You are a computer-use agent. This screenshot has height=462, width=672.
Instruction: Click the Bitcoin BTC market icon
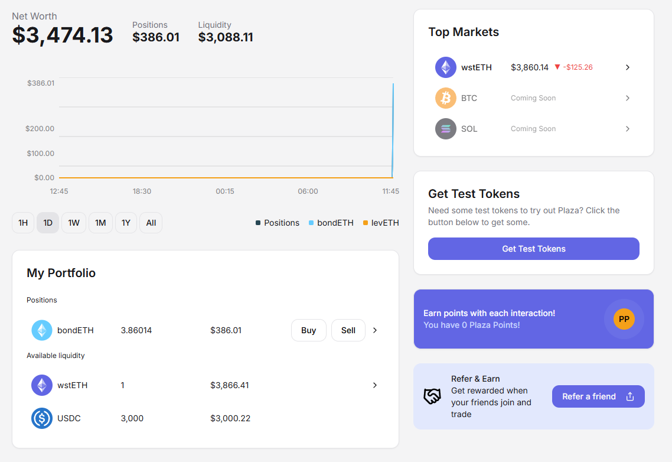(x=446, y=98)
